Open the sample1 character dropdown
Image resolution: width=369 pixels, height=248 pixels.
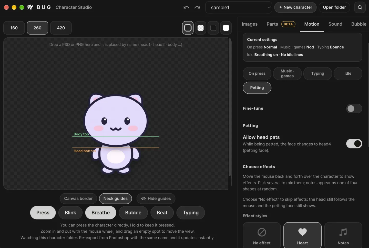tap(239, 7)
